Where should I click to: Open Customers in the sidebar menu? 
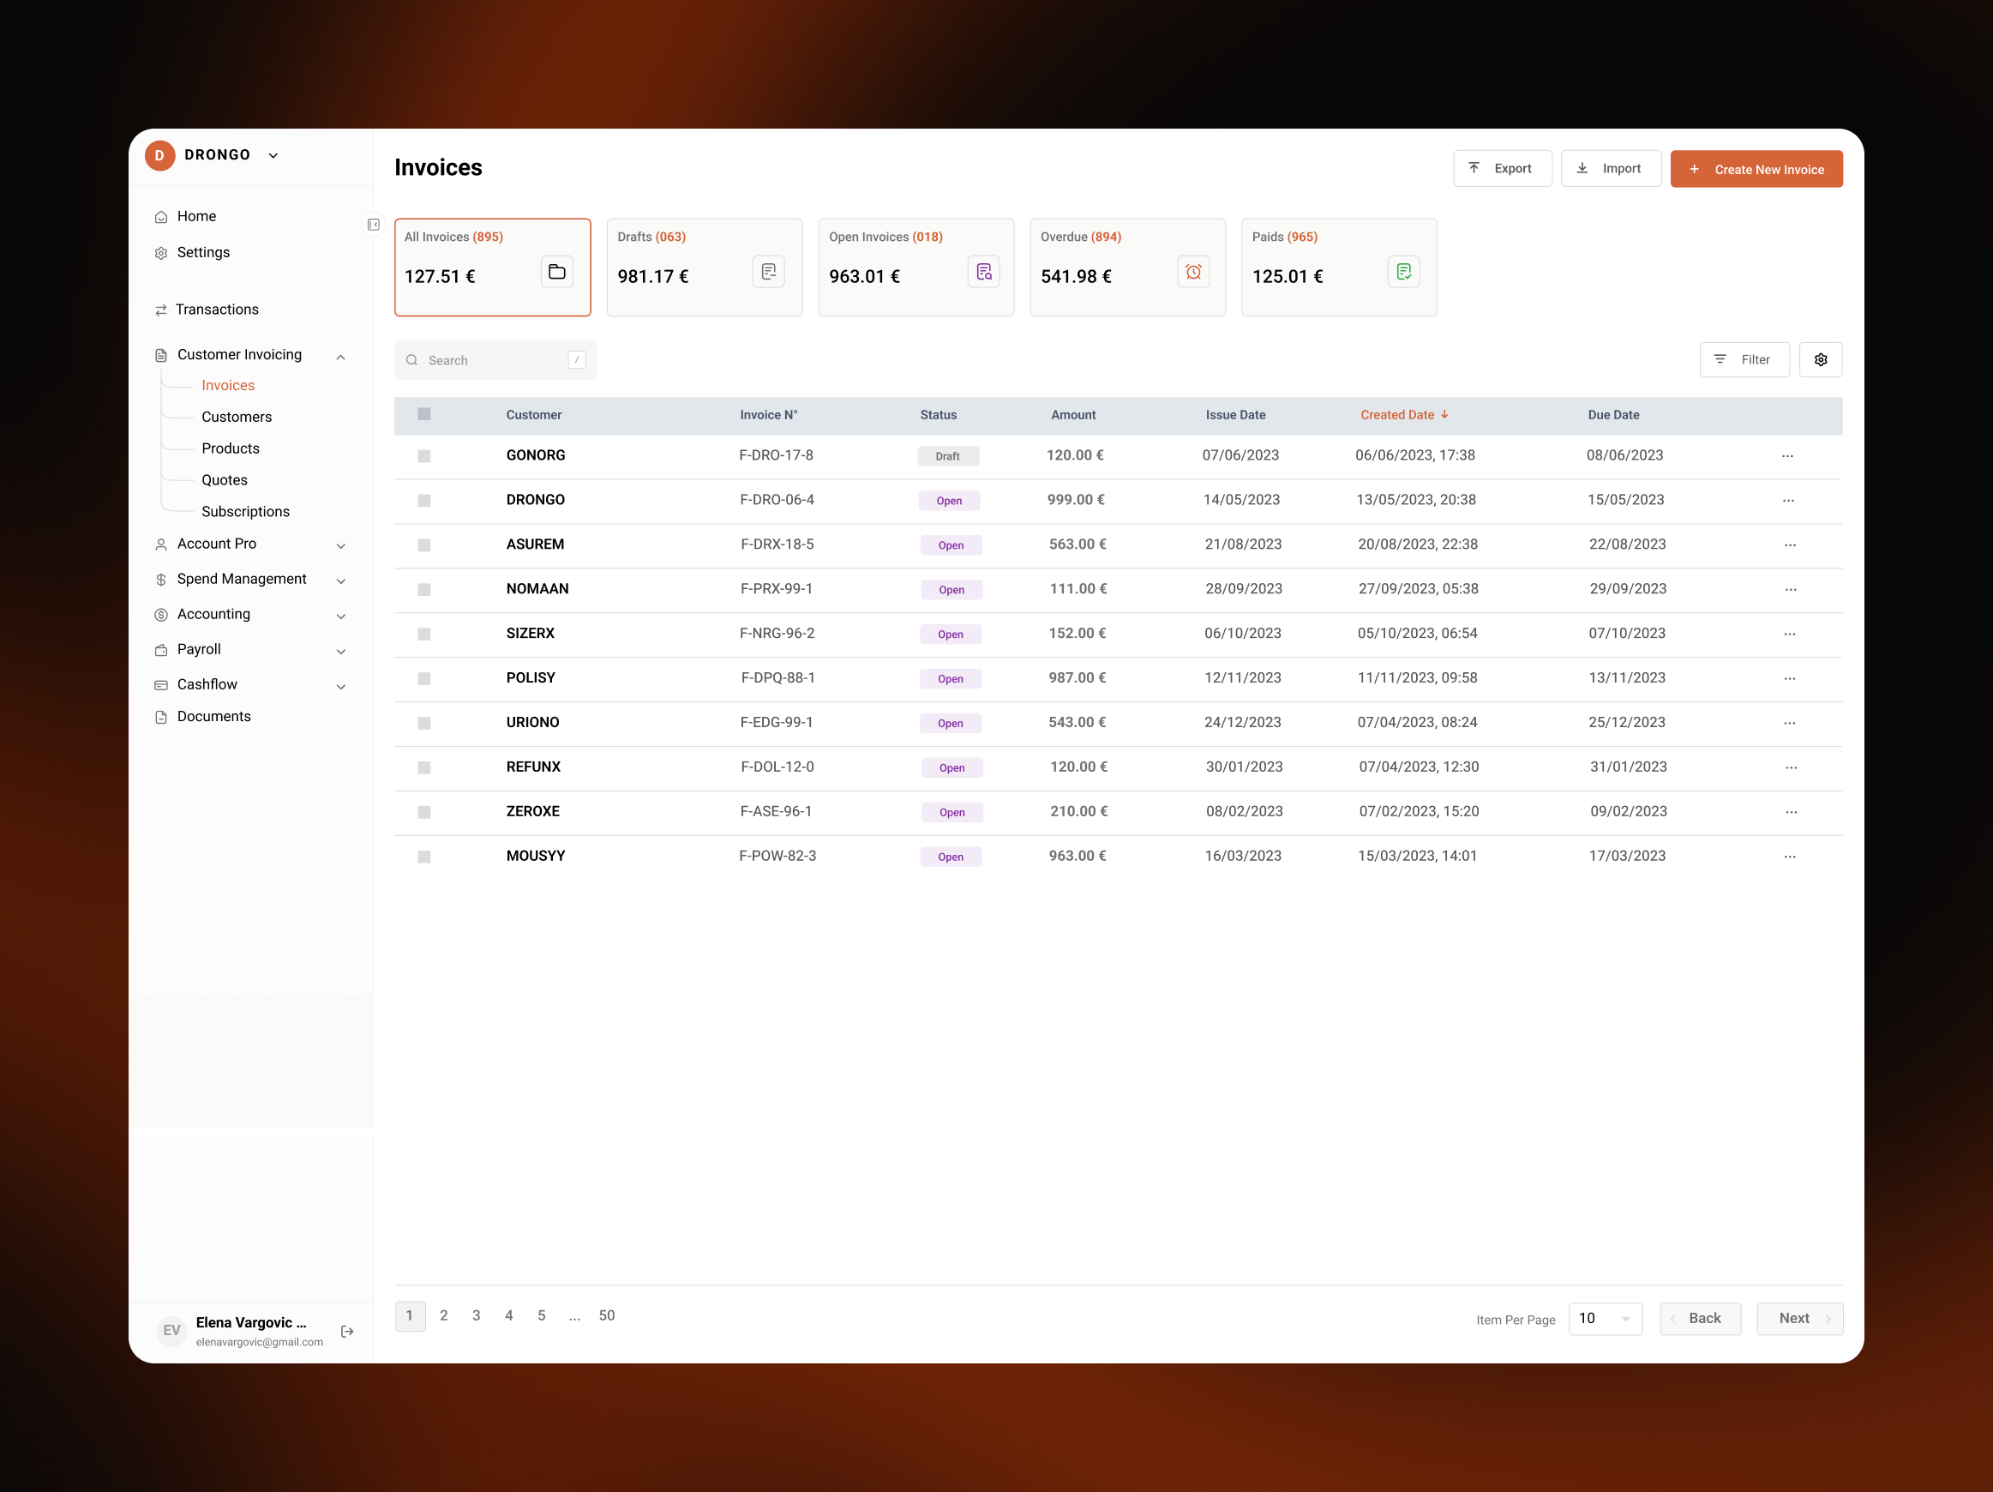(236, 417)
